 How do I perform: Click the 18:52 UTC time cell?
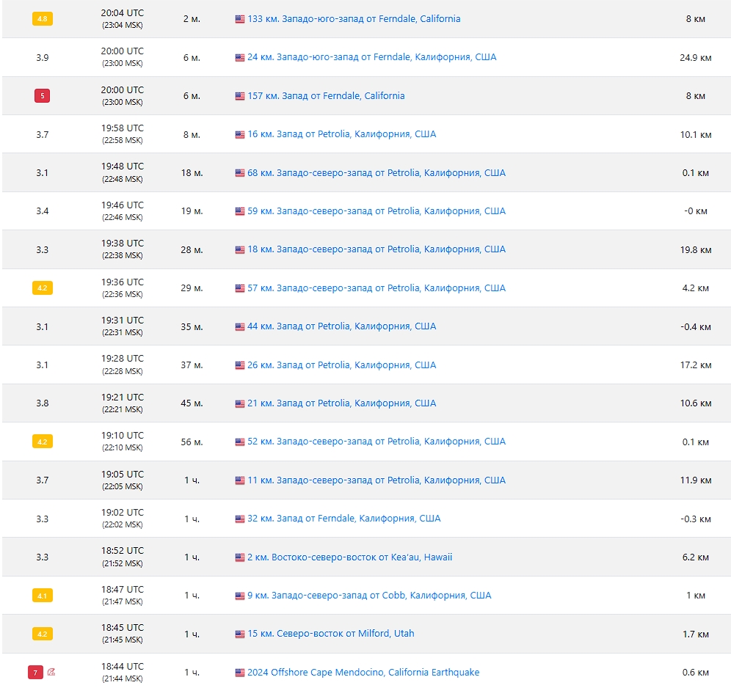click(x=123, y=557)
